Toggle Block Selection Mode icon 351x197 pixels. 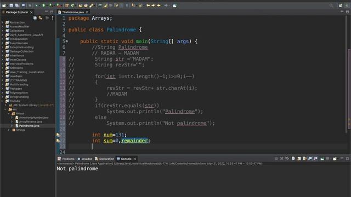(121, 5)
